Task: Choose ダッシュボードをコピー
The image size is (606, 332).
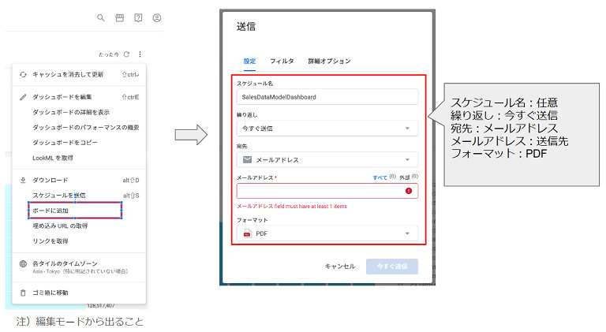Action: [x=79, y=143]
